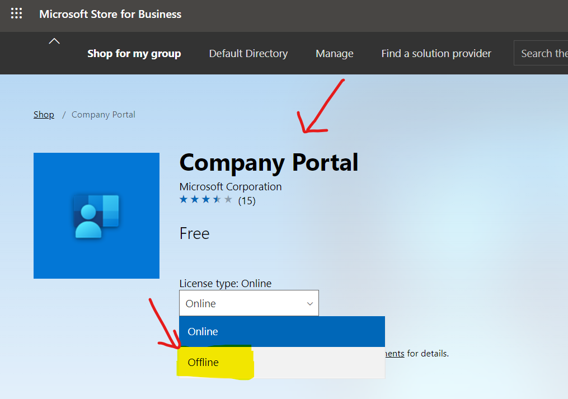568x399 pixels.
Task: Select Online license option in list
Action: (282, 331)
